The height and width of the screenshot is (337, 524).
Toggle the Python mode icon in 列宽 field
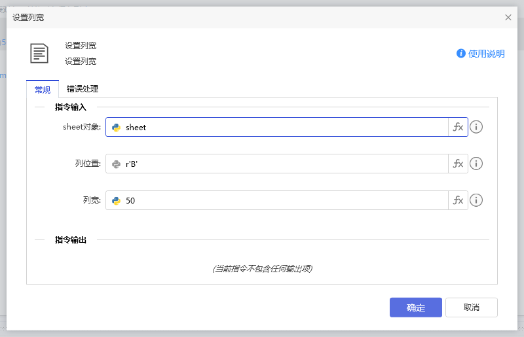click(116, 201)
